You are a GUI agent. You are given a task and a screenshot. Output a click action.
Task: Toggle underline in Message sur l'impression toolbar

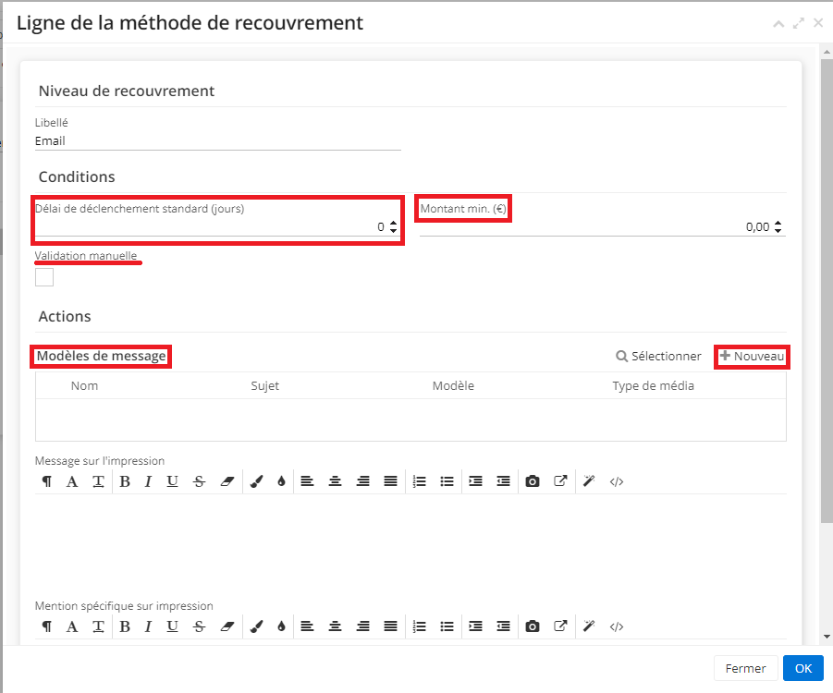click(x=172, y=481)
